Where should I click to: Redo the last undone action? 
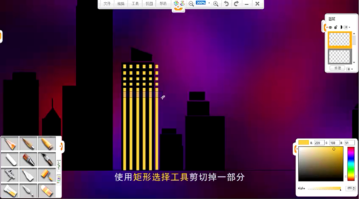click(x=236, y=4)
